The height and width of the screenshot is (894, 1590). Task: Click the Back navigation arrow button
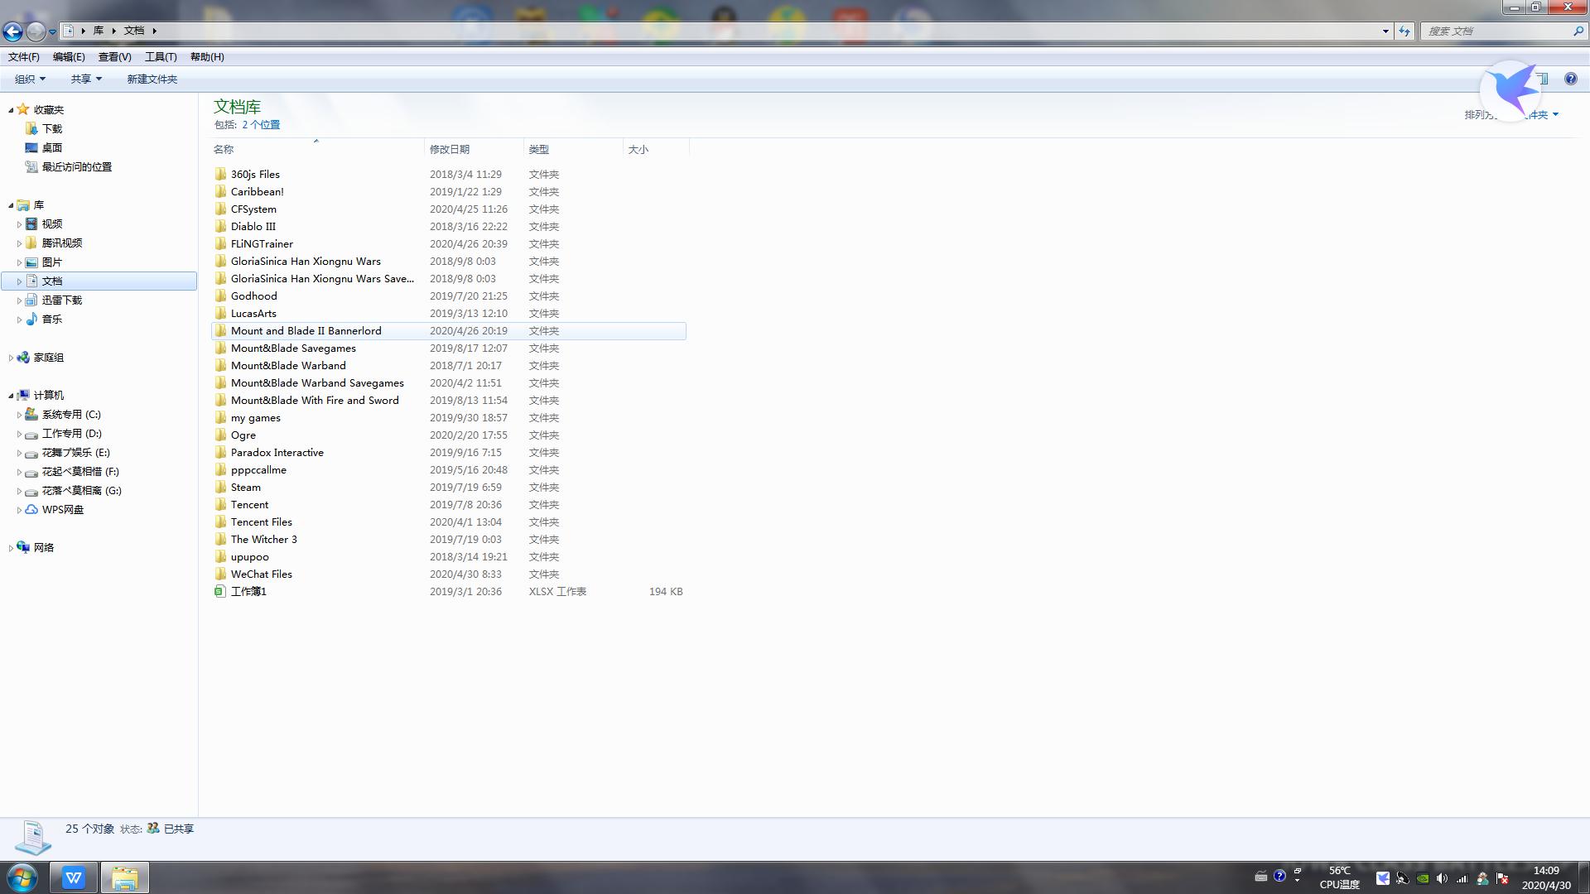pos(12,31)
